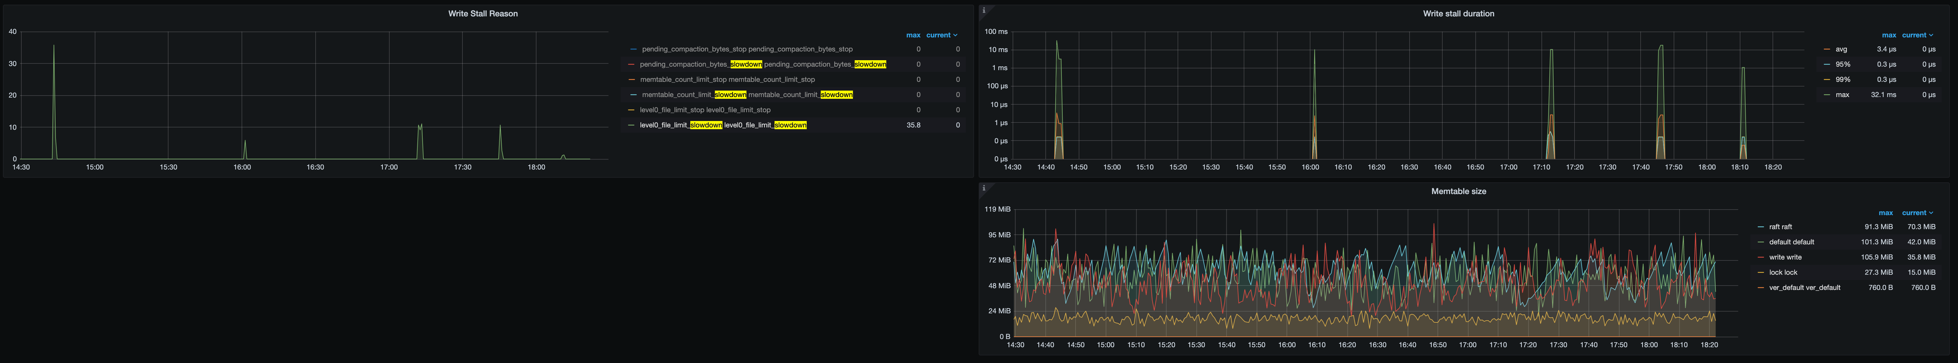Viewport: 1958px width, 363px height.
Task: Click the info icon on Write stall duration panel
Action: tap(984, 10)
